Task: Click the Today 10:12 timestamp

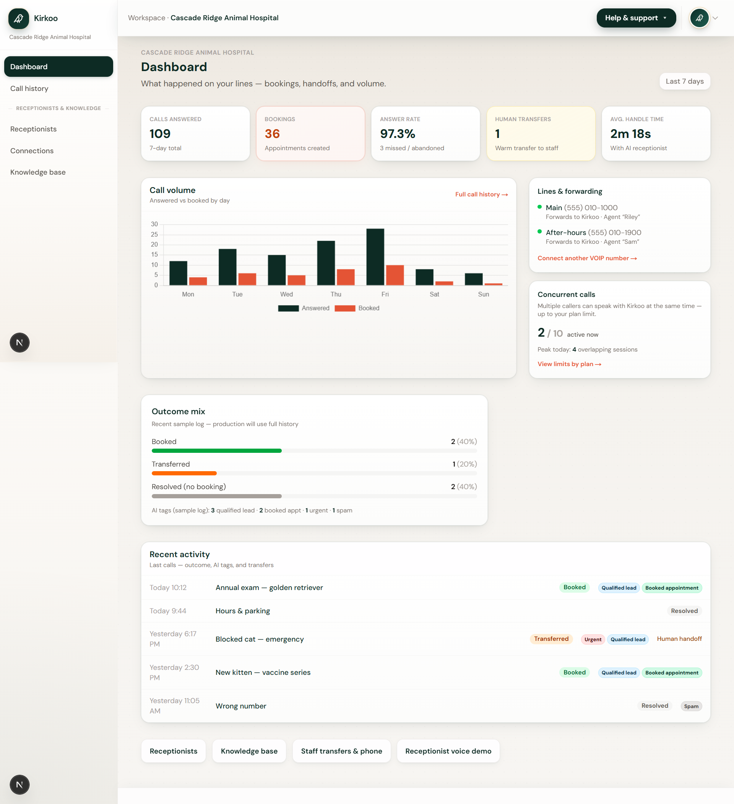Action: [168, 588]
